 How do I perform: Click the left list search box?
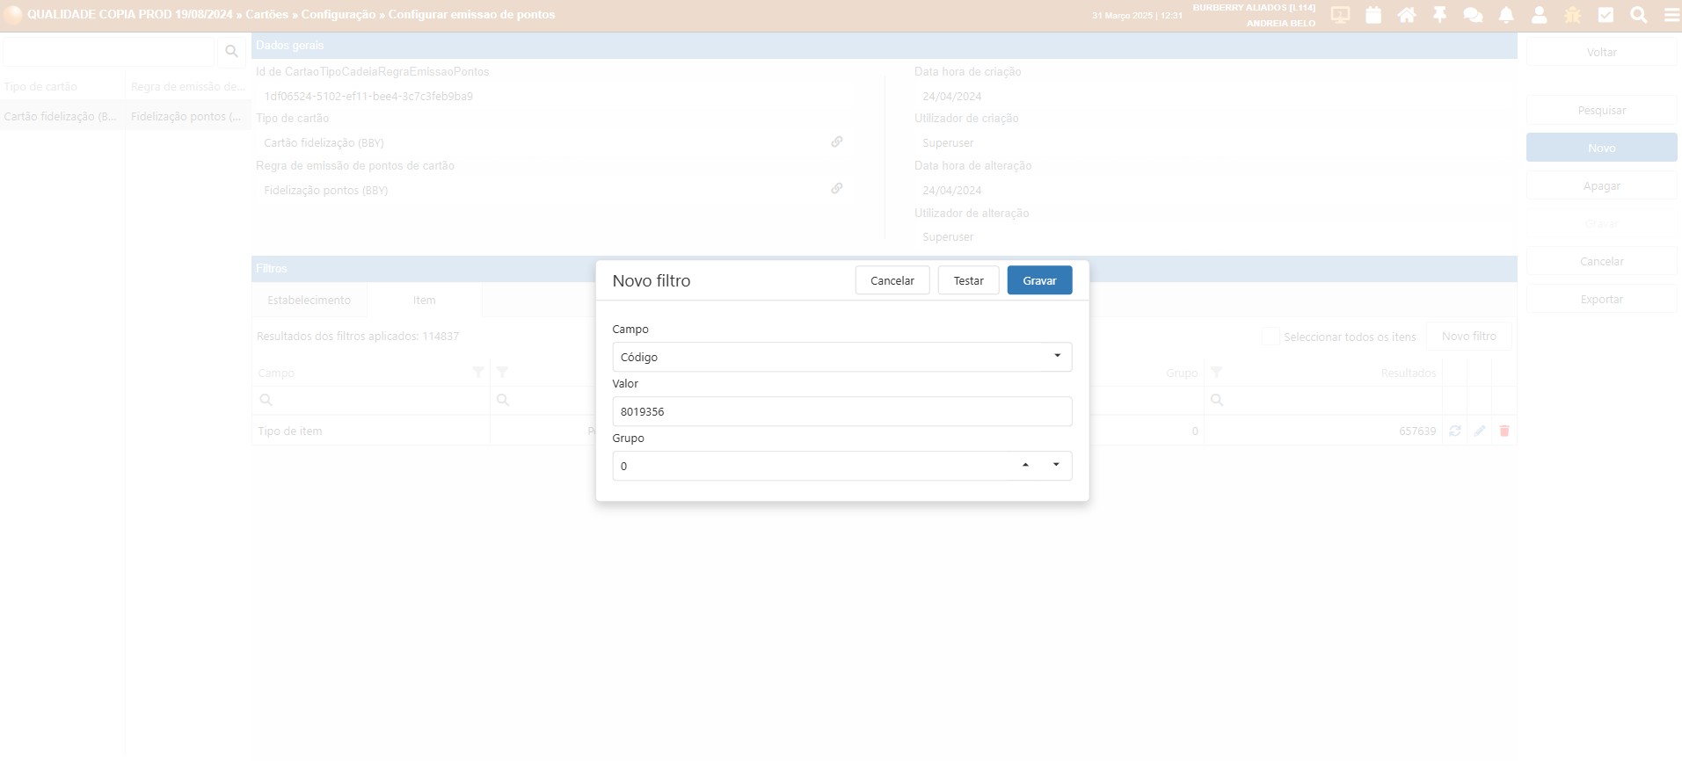point(108,52)
